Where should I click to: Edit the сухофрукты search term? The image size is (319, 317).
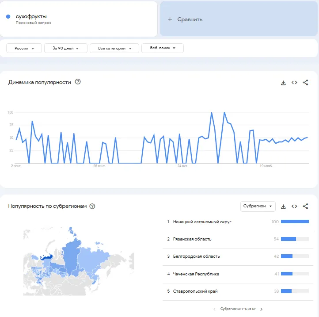coord(31,16)
